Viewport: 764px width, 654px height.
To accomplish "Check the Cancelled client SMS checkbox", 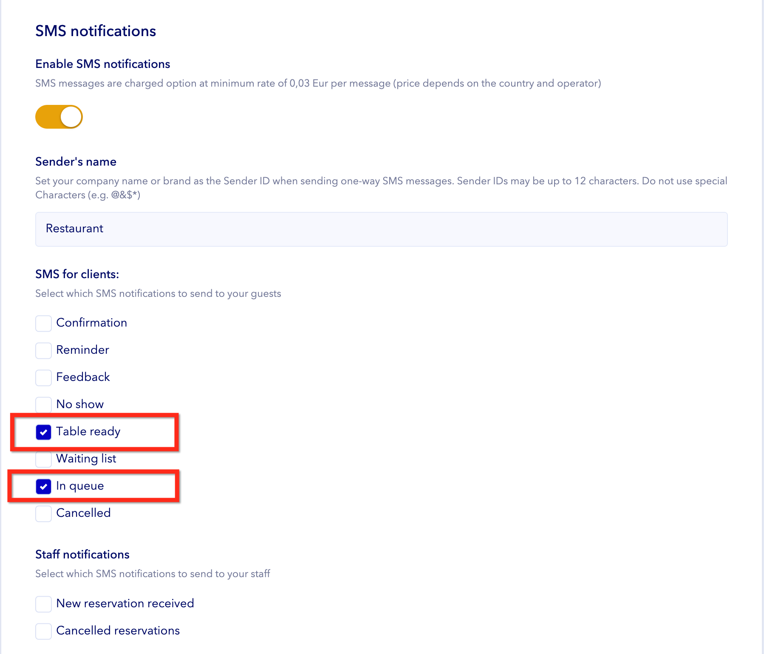I will tap(44, 513).
